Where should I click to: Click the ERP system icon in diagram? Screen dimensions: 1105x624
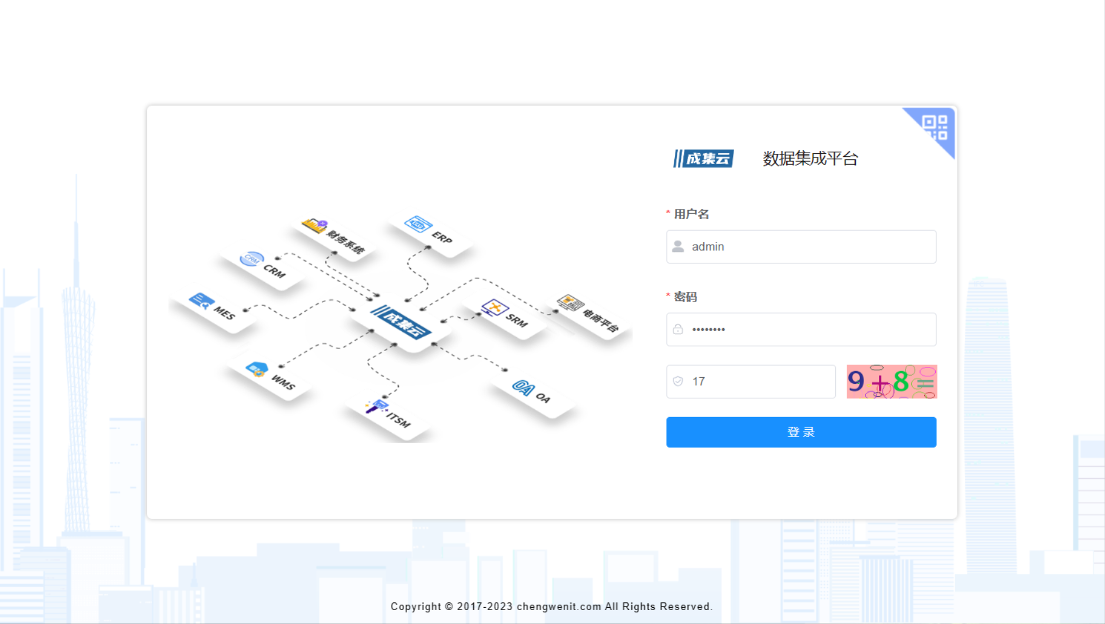418,225
